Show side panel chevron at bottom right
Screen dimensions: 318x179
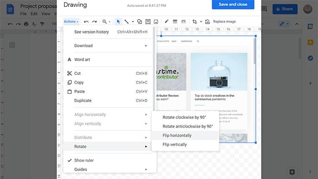pos(310,172)
